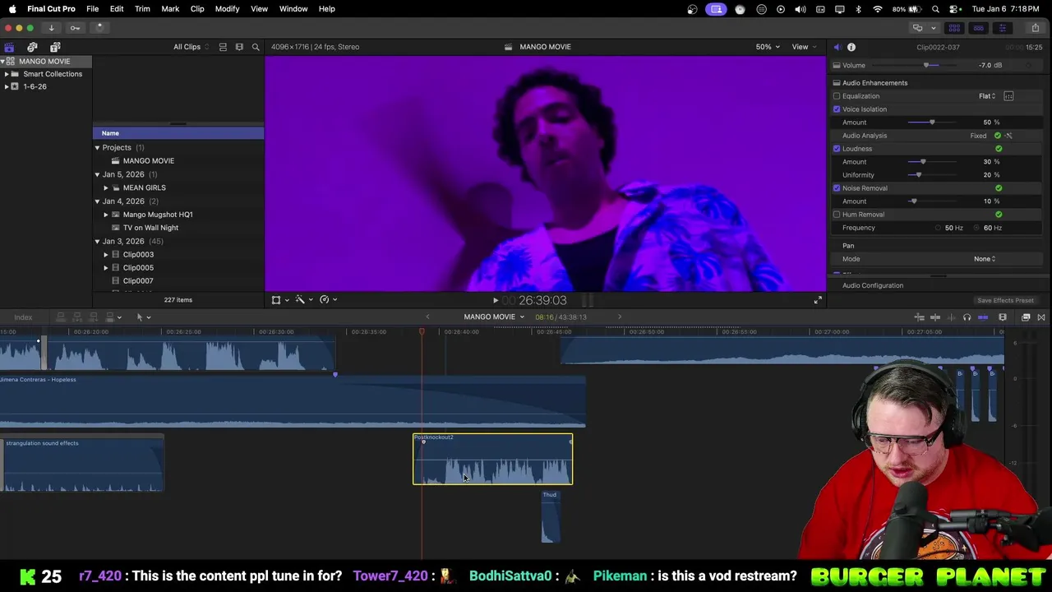The image size is (1052, 592).
Task: Adjust the Voice Isolation Amount slider
Action: 932,123
